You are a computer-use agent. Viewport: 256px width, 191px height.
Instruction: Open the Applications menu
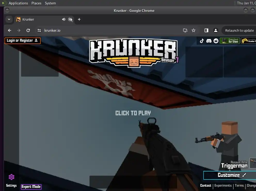(18, 3)
